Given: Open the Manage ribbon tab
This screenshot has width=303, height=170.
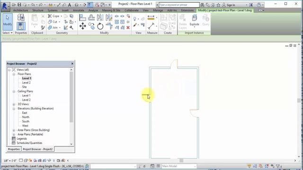Looking at the screenshot, I should click(x=158, y=10).
